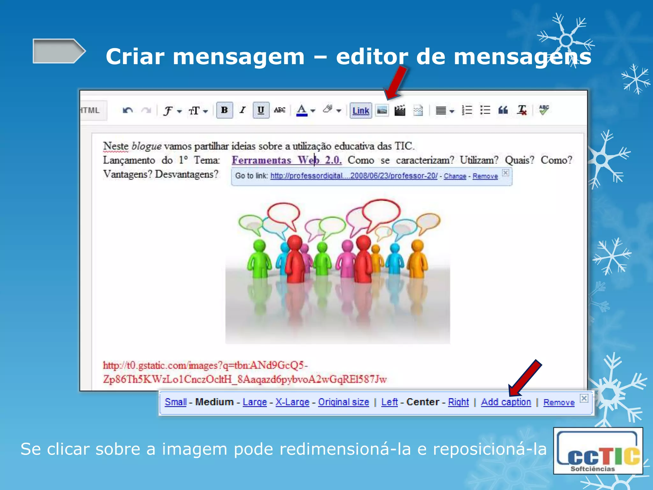Apply blockquote formatting
Viewport: 653px width, 490px height.
(x=503, y=110)
